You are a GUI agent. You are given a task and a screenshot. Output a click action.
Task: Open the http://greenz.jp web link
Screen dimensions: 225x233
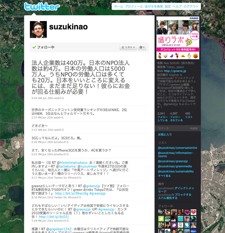[x=175, y=71]
